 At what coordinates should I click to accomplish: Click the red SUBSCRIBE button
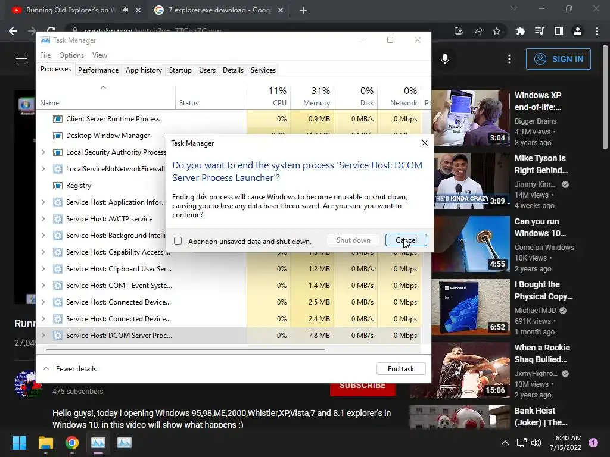tap(363, 389)
